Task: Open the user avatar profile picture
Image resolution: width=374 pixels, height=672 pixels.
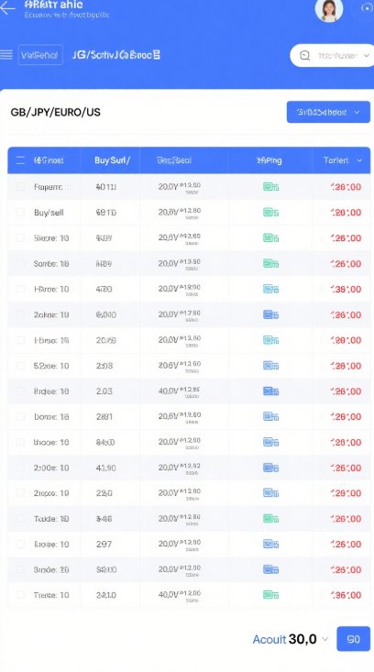Action: 329,9
